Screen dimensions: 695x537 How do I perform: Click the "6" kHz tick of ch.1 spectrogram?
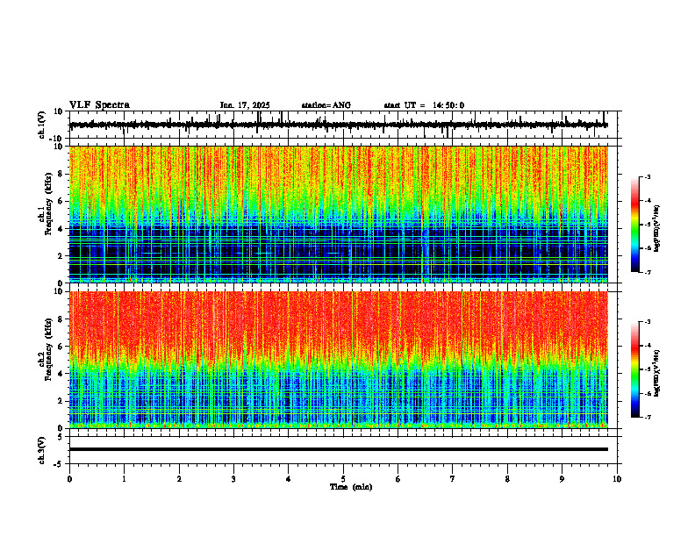pos(61,201)
